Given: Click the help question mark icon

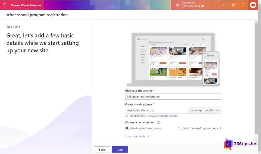Looking at the screenshot, I should pyautogui.click(x=243, y=5).
